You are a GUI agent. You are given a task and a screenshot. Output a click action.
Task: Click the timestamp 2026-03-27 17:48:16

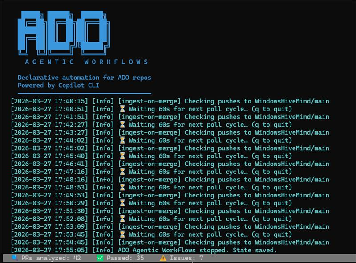point(49,180)
